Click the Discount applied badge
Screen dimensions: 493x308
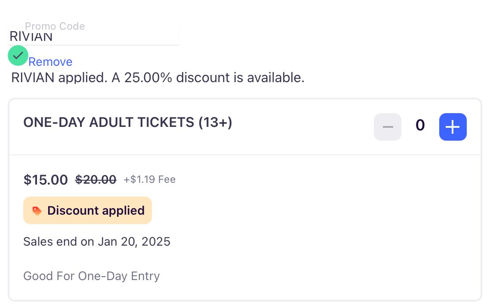pyautogui.click(x=87, y=210)
